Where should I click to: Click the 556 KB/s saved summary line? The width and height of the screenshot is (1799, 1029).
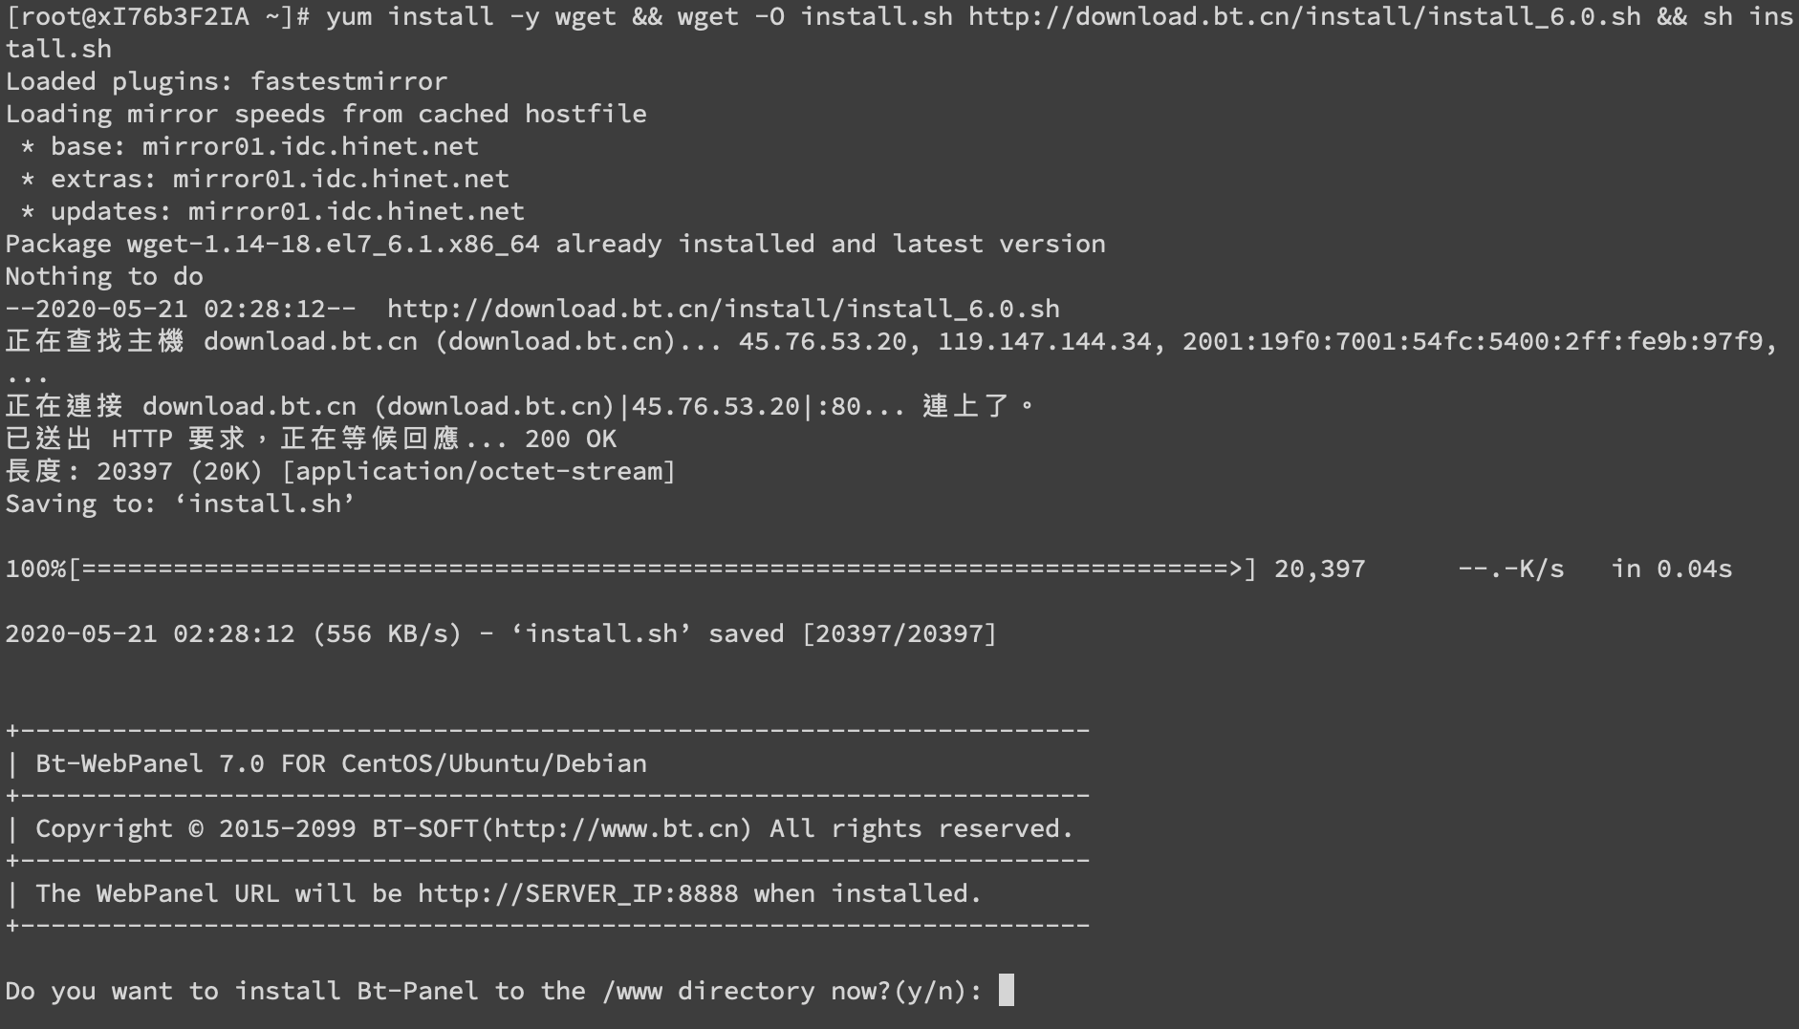pyautogui.click(x=501, y=633)
